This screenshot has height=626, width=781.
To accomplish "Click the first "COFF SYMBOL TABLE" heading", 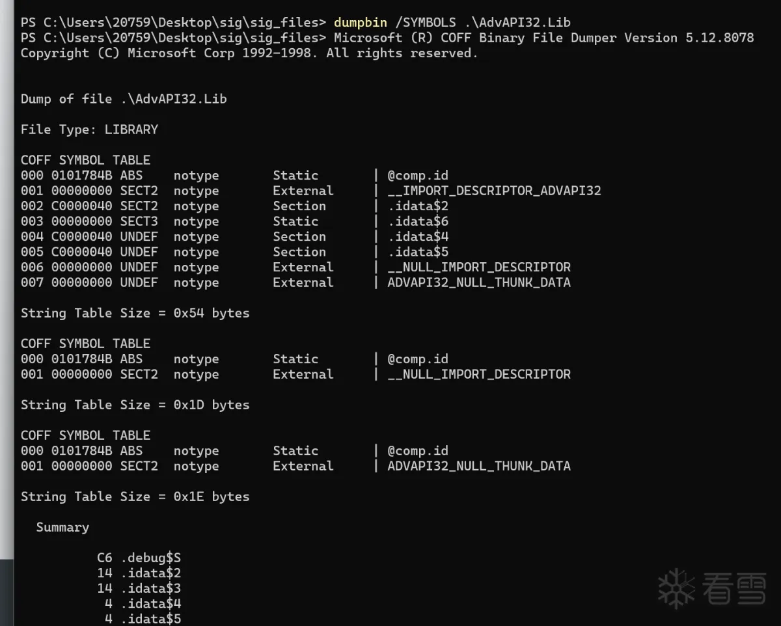I will pos(85,160).
